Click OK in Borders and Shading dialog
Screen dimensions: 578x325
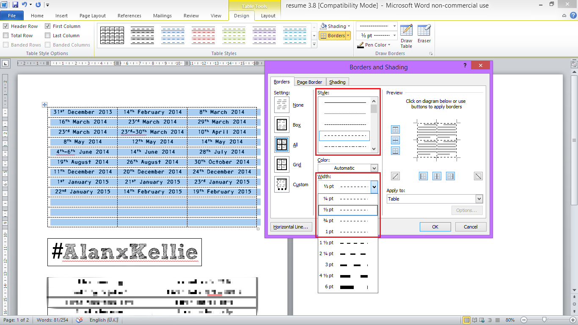pyautogui.click(x=435, y=227)
